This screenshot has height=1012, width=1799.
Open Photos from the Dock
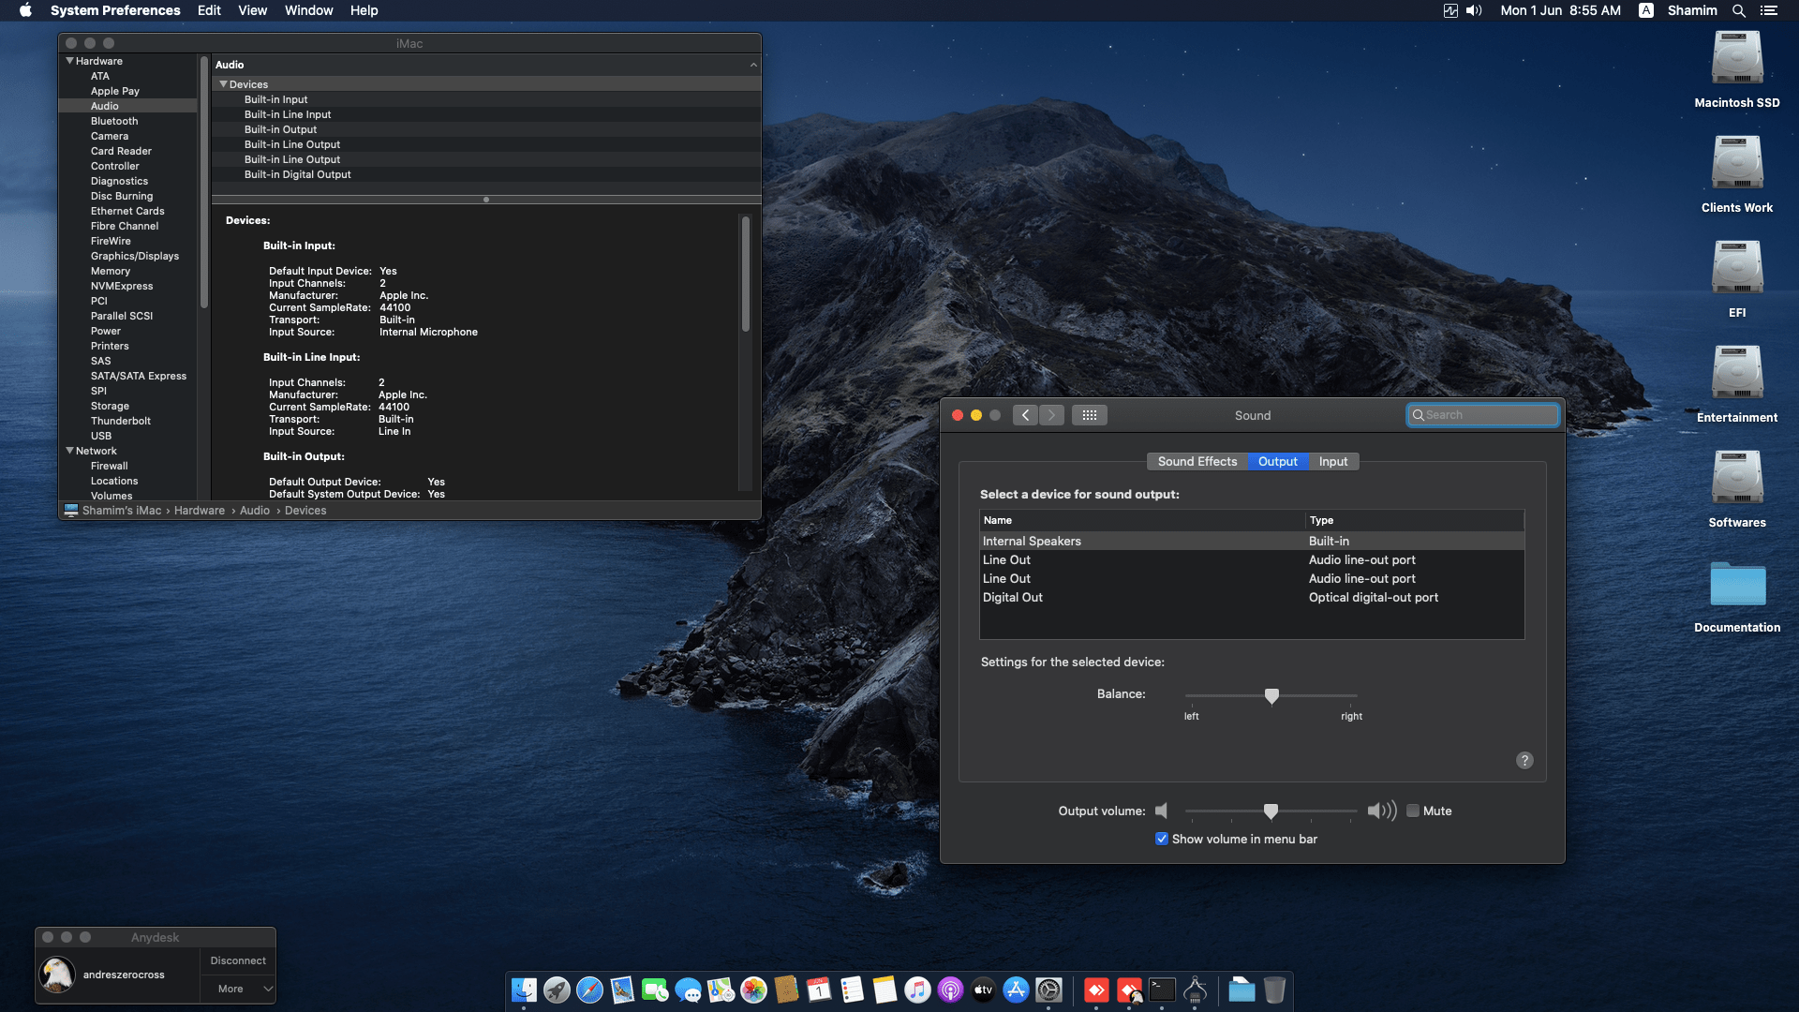(753, 990)
